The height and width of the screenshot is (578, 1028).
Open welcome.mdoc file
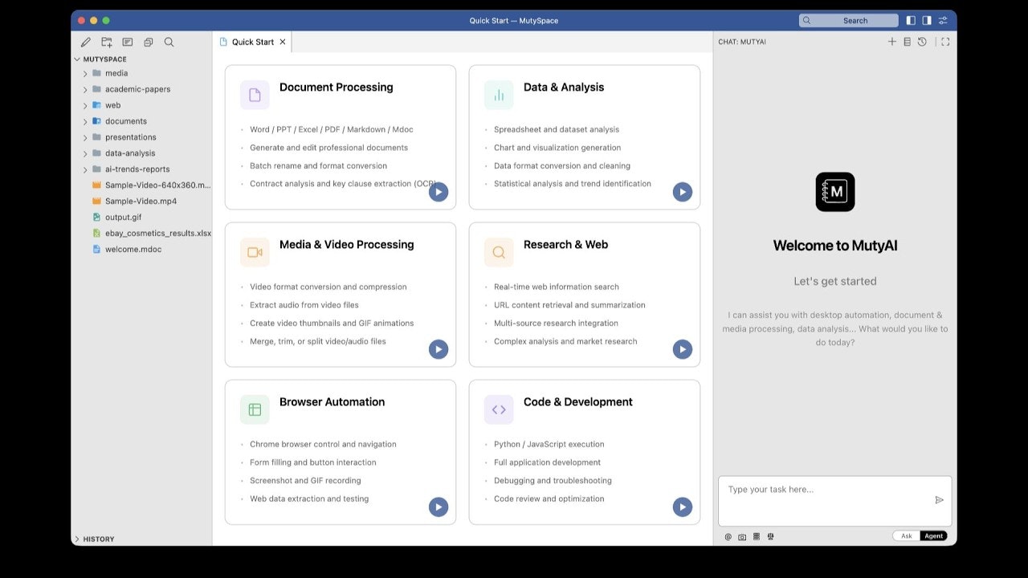click(x=133, y=250)
